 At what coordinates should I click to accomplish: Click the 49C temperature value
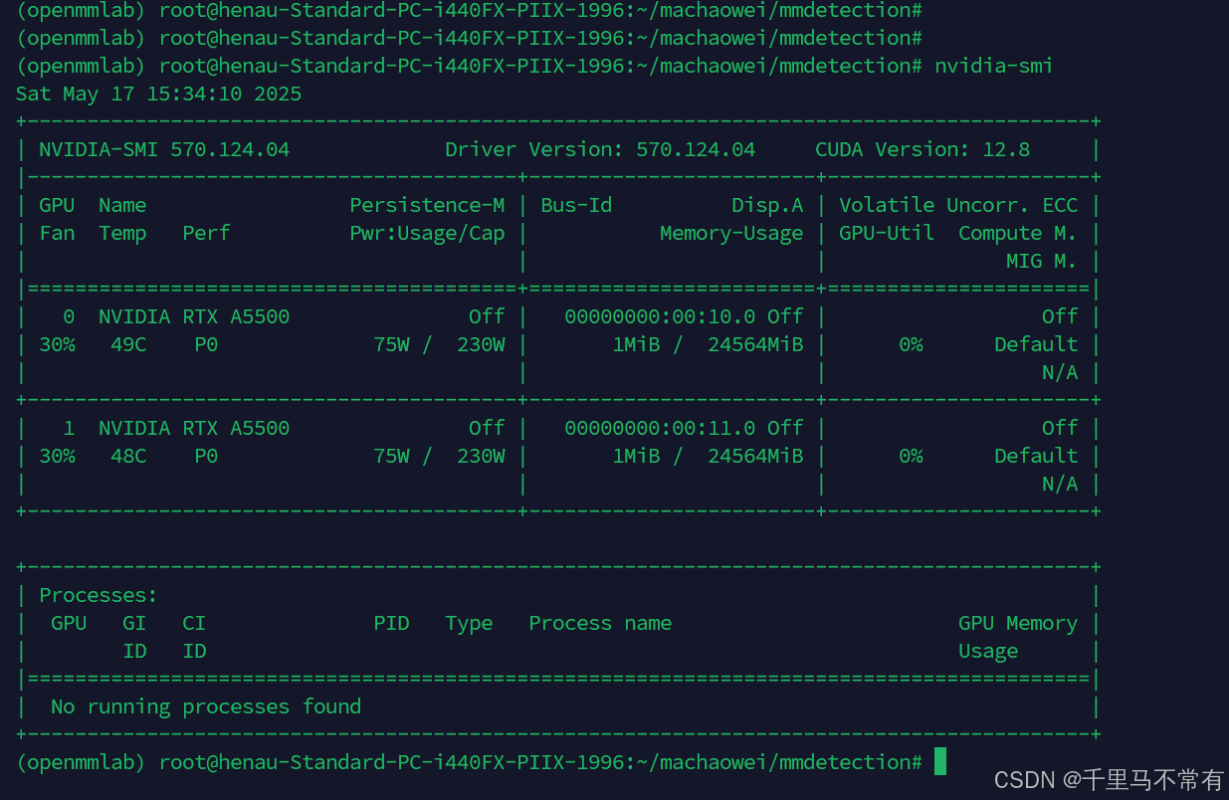pos(128,344)
